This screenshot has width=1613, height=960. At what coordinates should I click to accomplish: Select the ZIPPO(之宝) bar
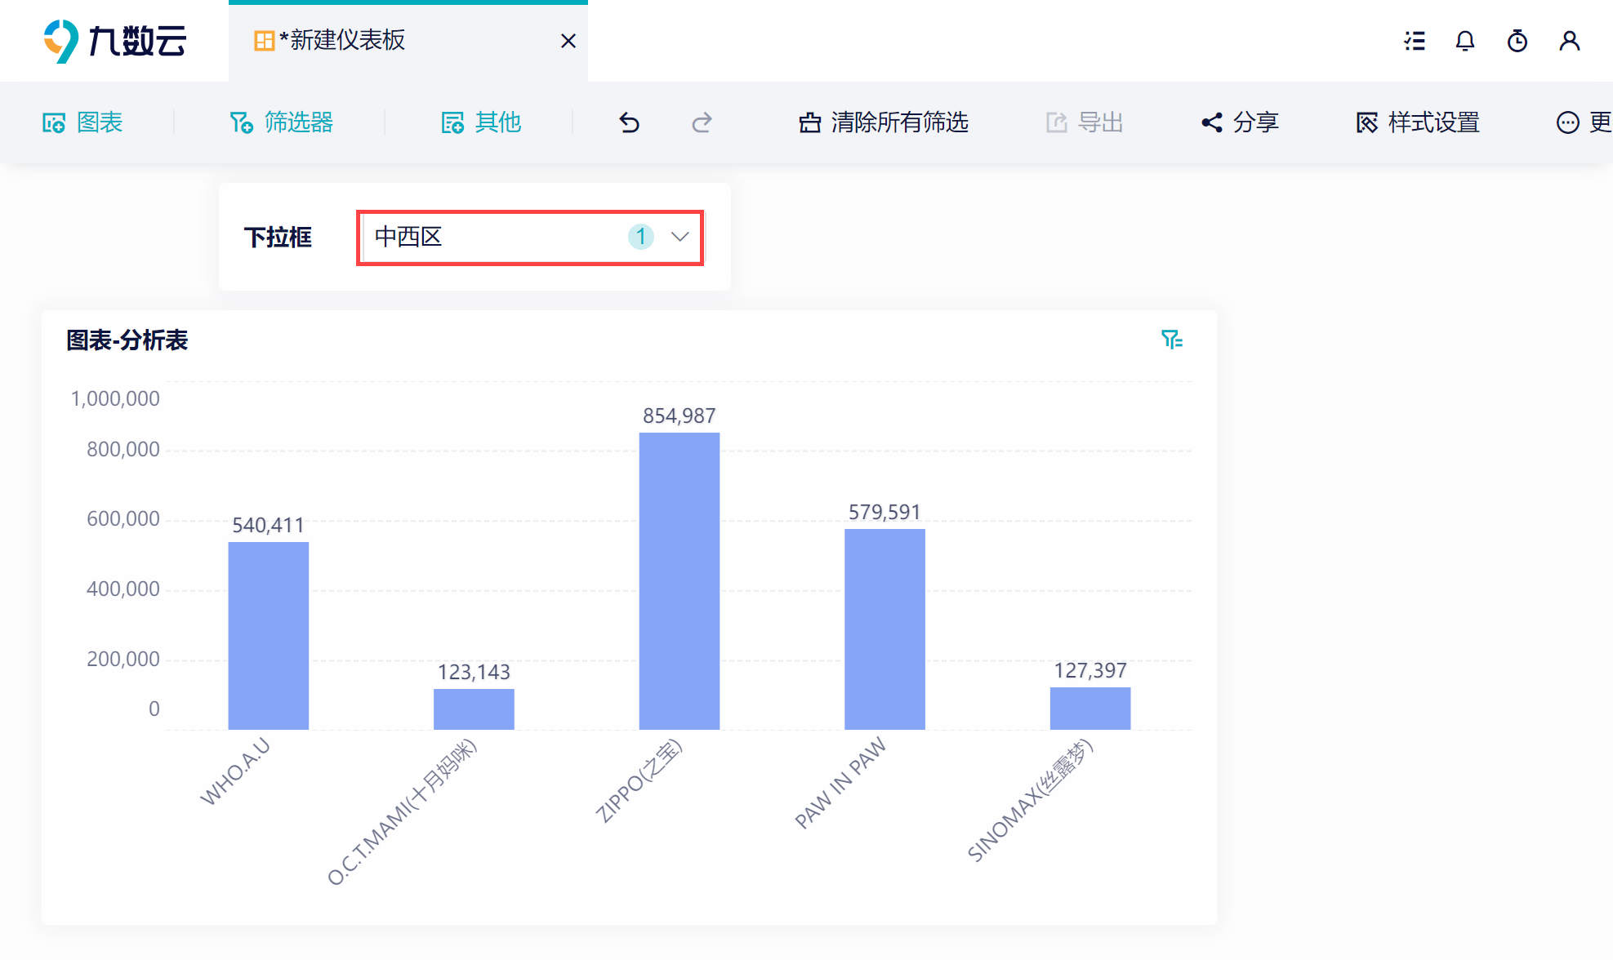[680, 581]
